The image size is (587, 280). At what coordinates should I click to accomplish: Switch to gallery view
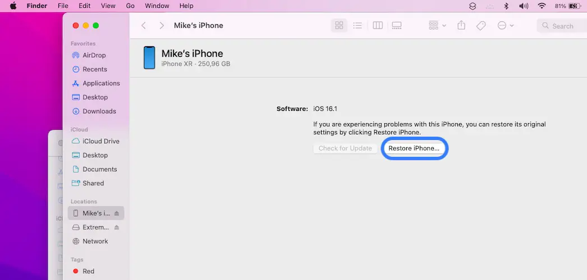pos(397,26)
